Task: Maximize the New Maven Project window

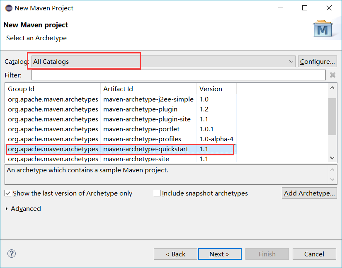Action: [x=305, y=8]
